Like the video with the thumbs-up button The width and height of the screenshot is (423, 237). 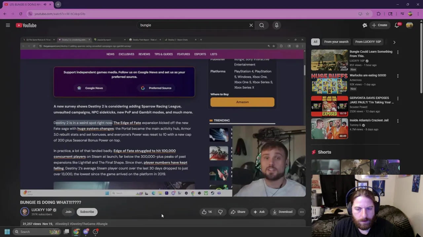207,212
